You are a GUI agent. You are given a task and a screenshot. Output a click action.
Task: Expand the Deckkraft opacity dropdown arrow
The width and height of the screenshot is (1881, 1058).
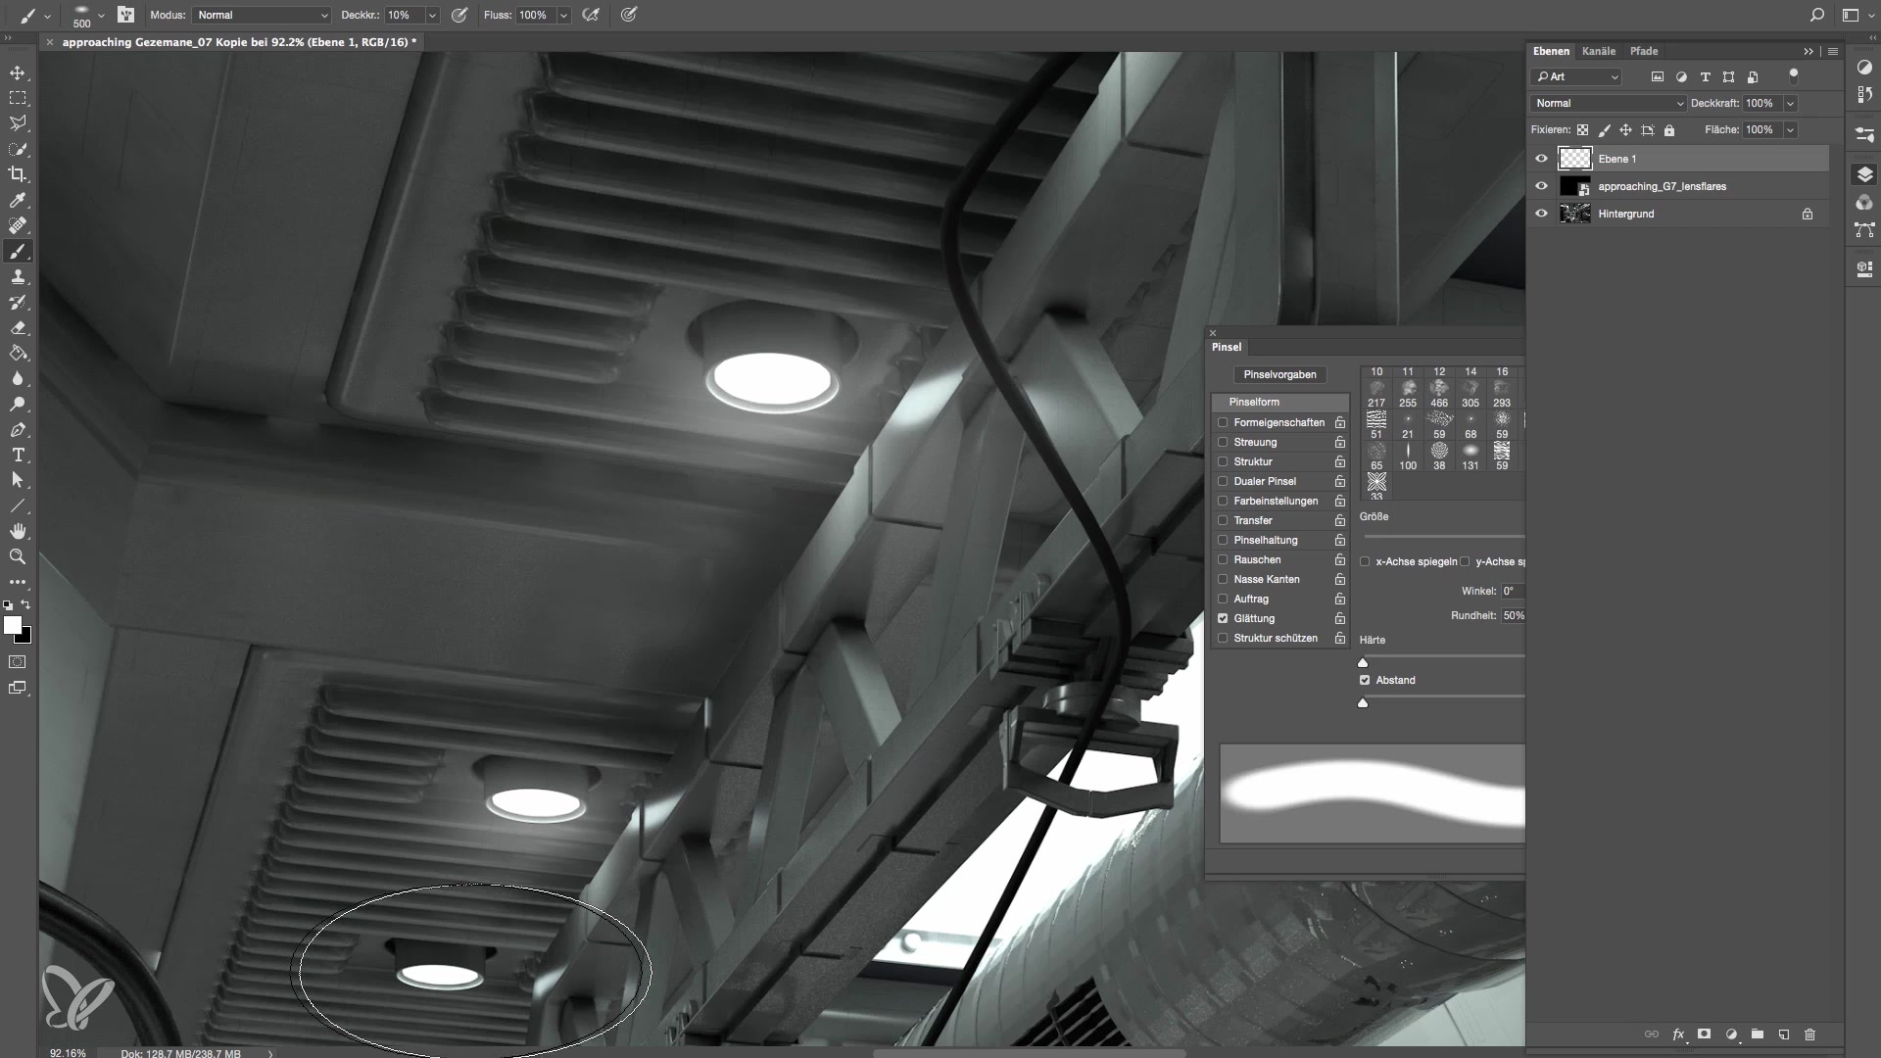(1790, 103)
